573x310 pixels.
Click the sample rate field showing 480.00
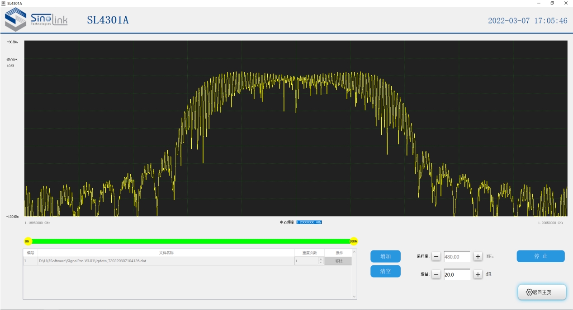tap(457, 257)
